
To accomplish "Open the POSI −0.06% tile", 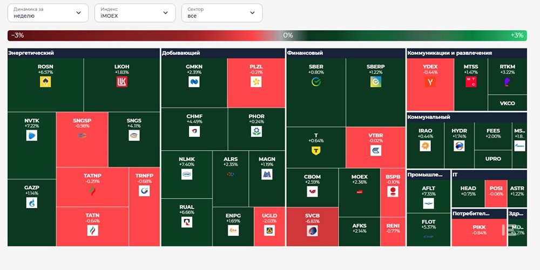I will (496, 193).
